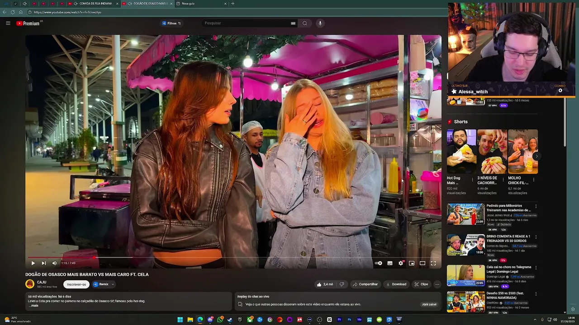Click the Download button
This screenshot has height=325, width=579.
coord(396,284)
